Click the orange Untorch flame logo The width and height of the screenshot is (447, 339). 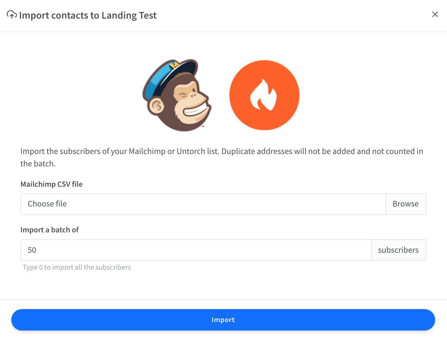click(264, 95)
